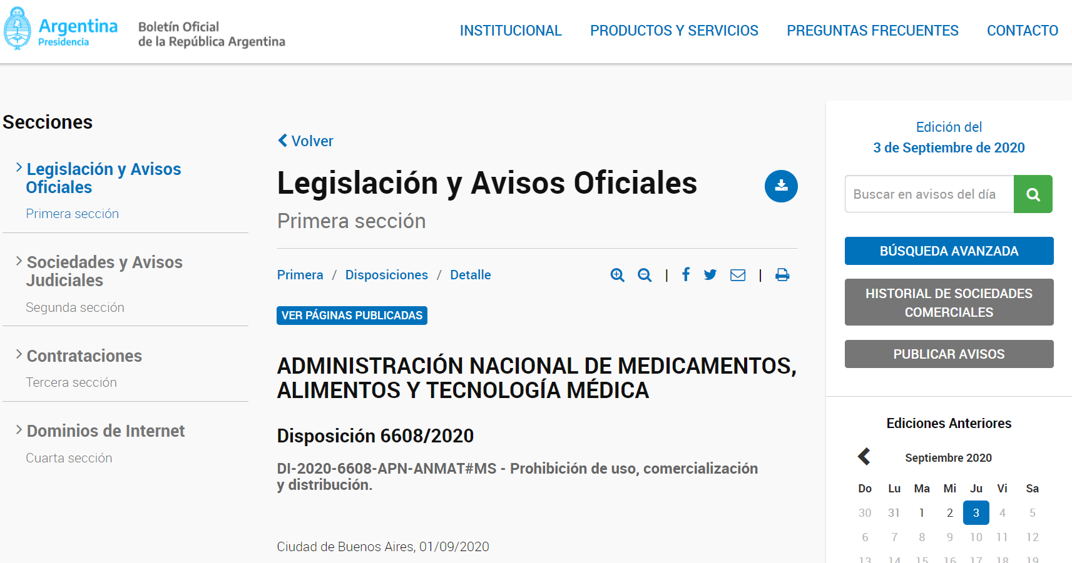
Task: Open VER PÁGINAS PUBLICADAS
Action: [352, 316]
